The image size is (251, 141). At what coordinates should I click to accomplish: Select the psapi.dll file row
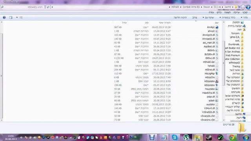166,97
